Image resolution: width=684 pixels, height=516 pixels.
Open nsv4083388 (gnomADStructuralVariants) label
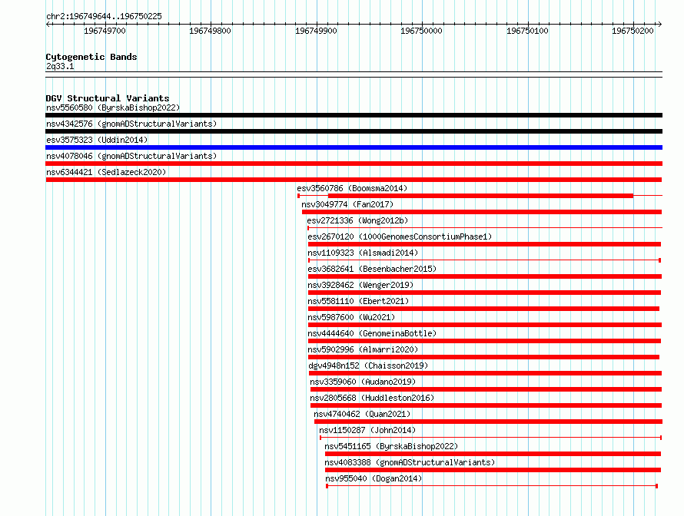(x=410, y=462)
